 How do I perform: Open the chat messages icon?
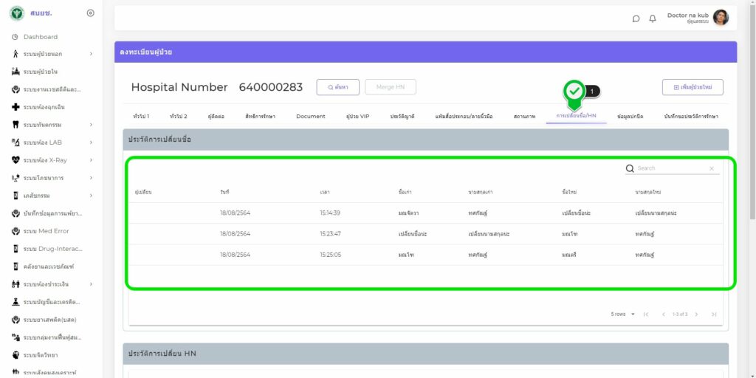(636, 18)
